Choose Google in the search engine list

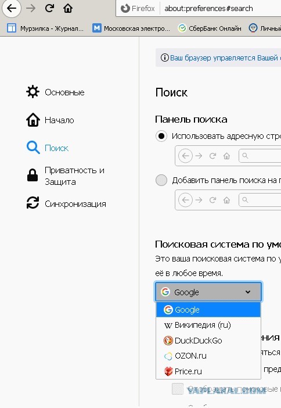click(208, 310)
